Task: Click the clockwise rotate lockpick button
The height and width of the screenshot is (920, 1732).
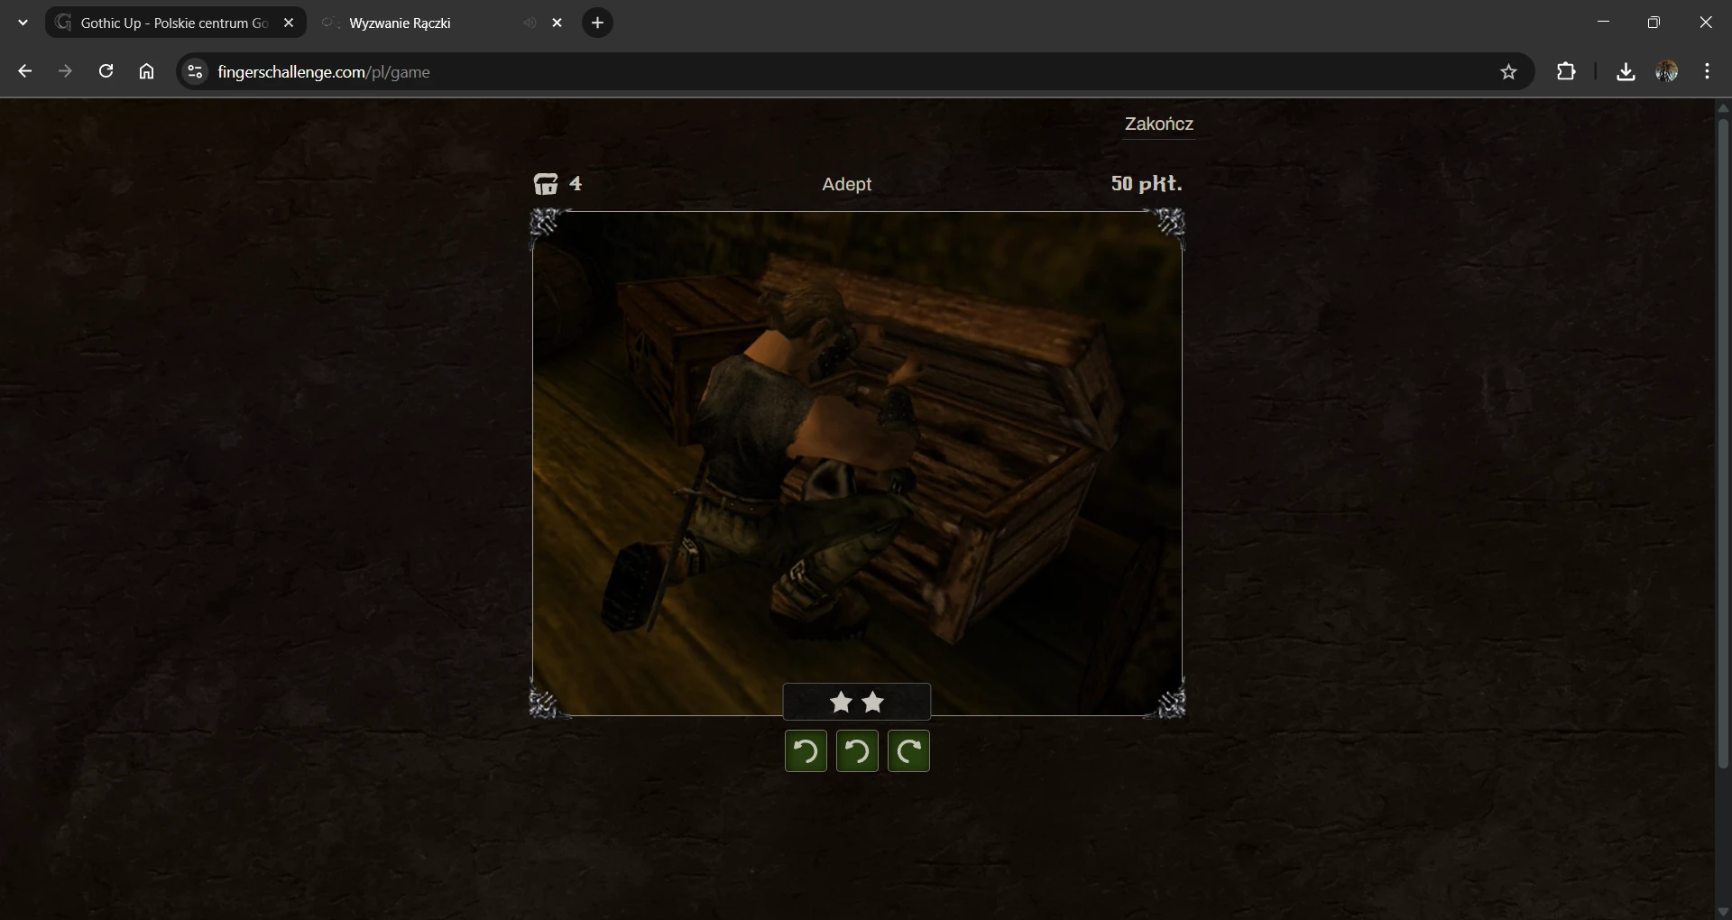Action: [x=908, y=751]
